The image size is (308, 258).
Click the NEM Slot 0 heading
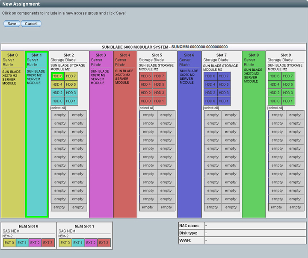(x=29, y=226)
